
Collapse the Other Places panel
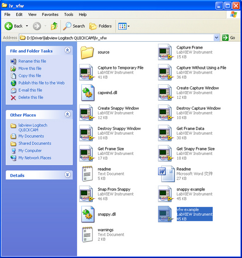coord(67,114)
